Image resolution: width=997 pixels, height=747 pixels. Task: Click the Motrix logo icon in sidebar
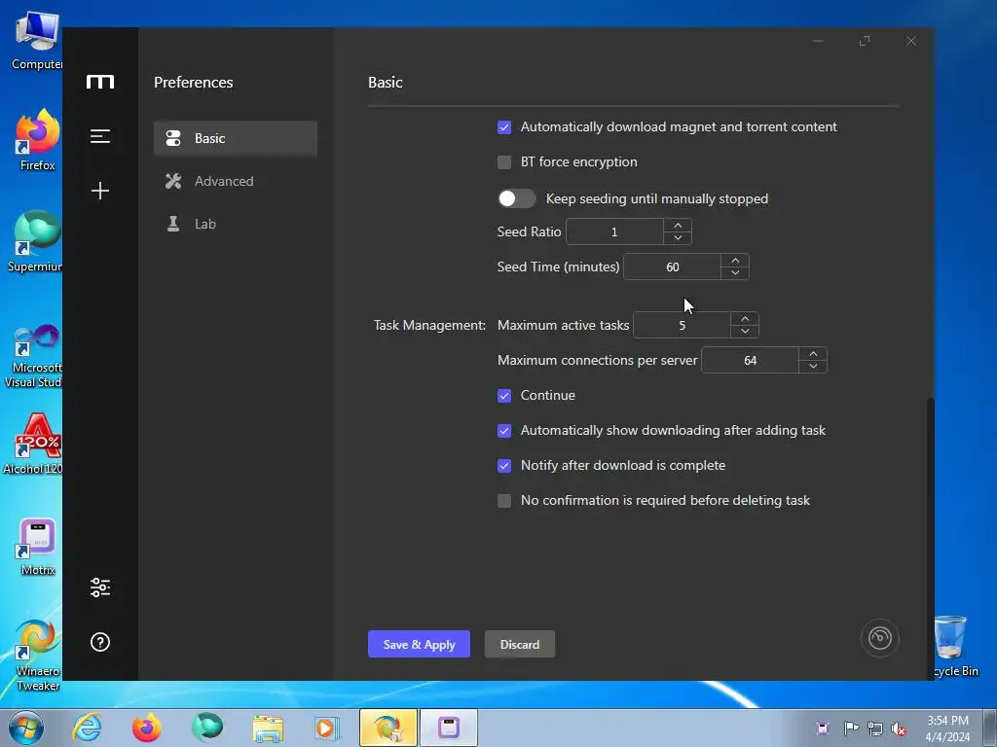pos(100,82)
